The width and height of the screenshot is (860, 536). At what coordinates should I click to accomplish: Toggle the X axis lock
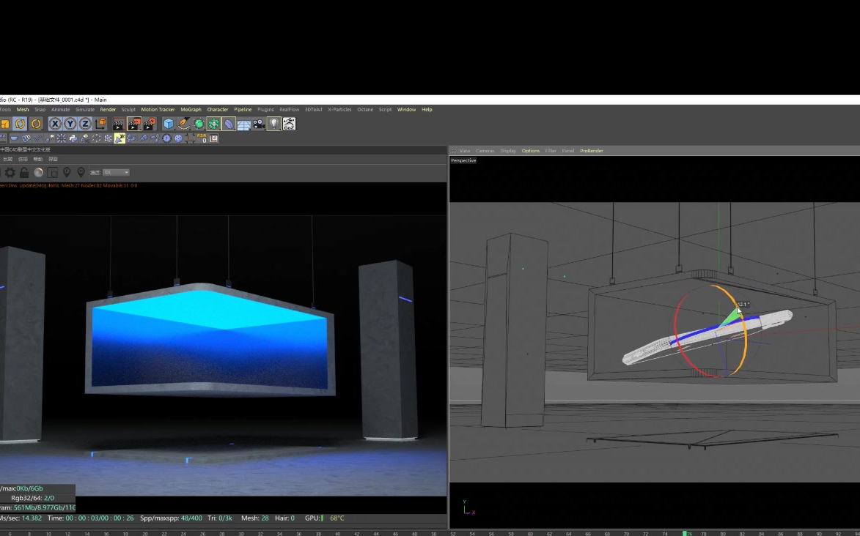(x=55, y=124)
